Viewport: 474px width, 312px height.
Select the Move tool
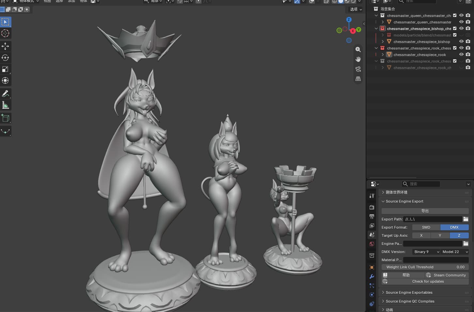(5, 46)
